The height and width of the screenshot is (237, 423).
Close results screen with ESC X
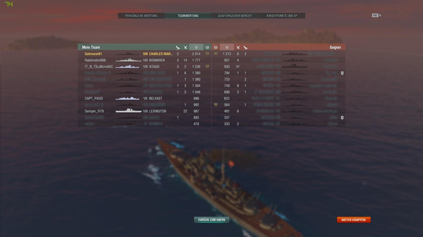click(377, 16)
